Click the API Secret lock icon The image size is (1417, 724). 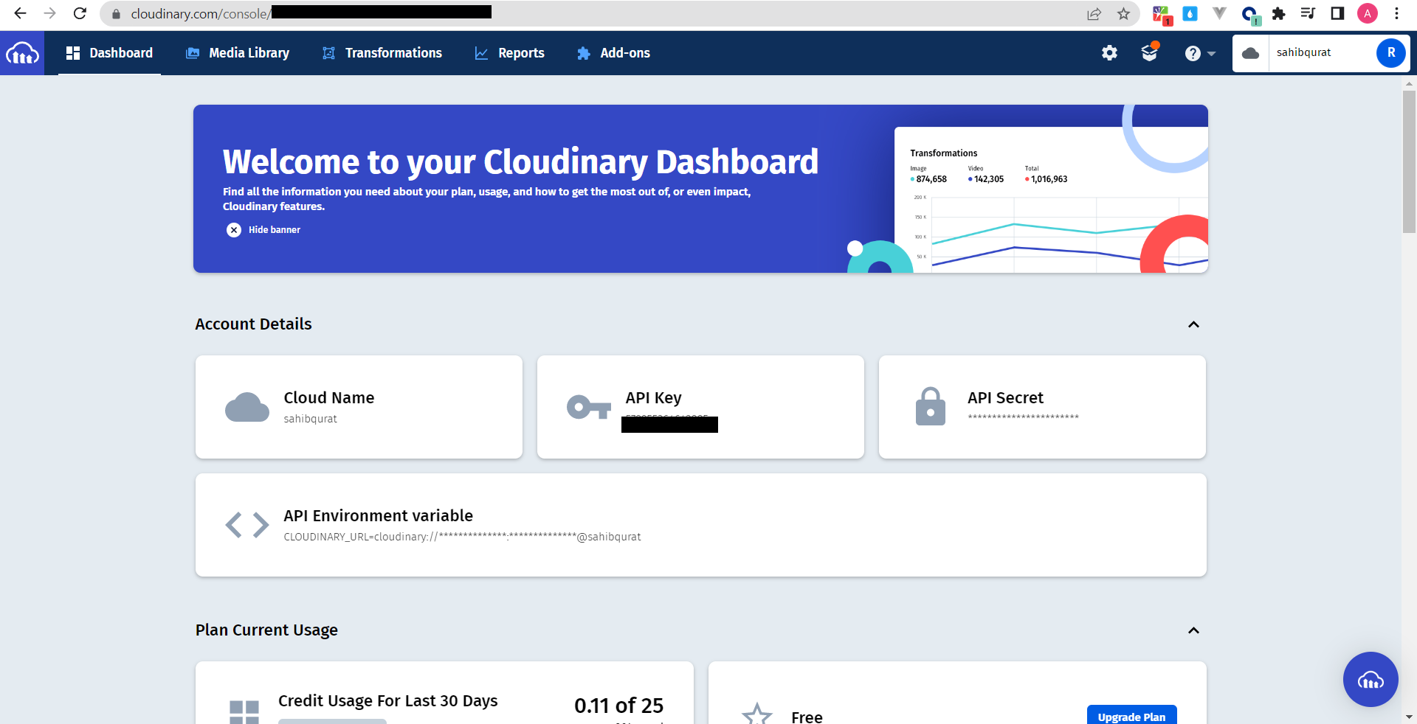click(930, 406)
